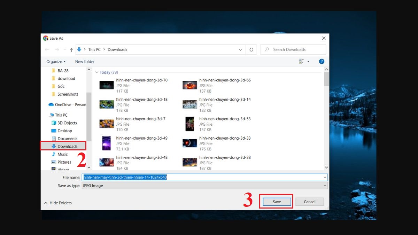Viewport: 418px width, 235px height.
Task: Click the Up one level arrow icon
Action: (x=71, y=50)
